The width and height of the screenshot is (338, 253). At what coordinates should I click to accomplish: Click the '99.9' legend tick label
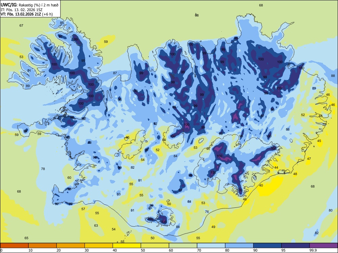(x=313, y=250)
